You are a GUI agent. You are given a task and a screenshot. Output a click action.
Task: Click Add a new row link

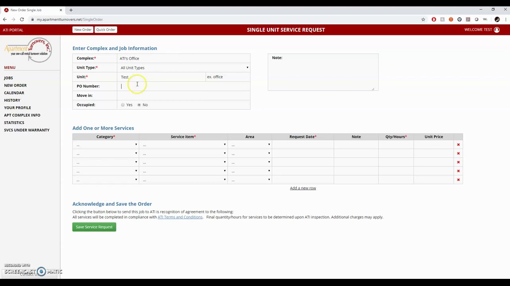[303, 188]
